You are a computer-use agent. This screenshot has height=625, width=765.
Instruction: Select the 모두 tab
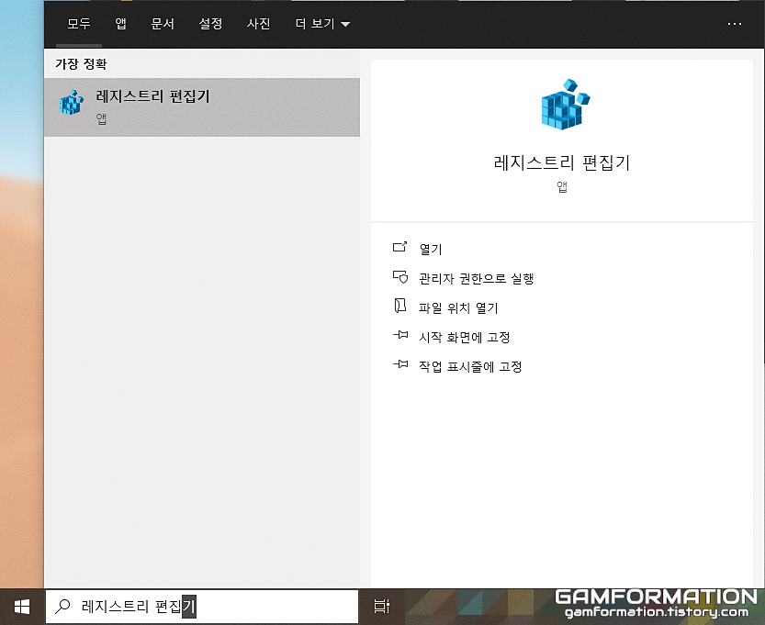point(79,23)
